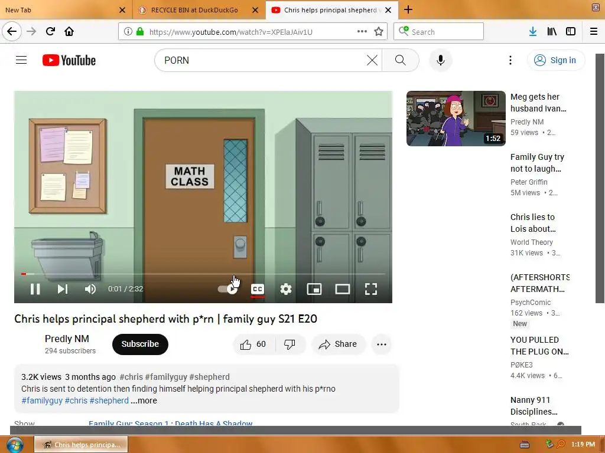Click the green padlock security icon
This screenshot has width=605, height=453.
(140, 32)
